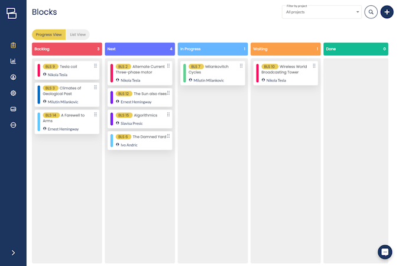399x266 pixels.
Task: Click drag handle on Milankovitch Cycles card
Action: (241, 66)
